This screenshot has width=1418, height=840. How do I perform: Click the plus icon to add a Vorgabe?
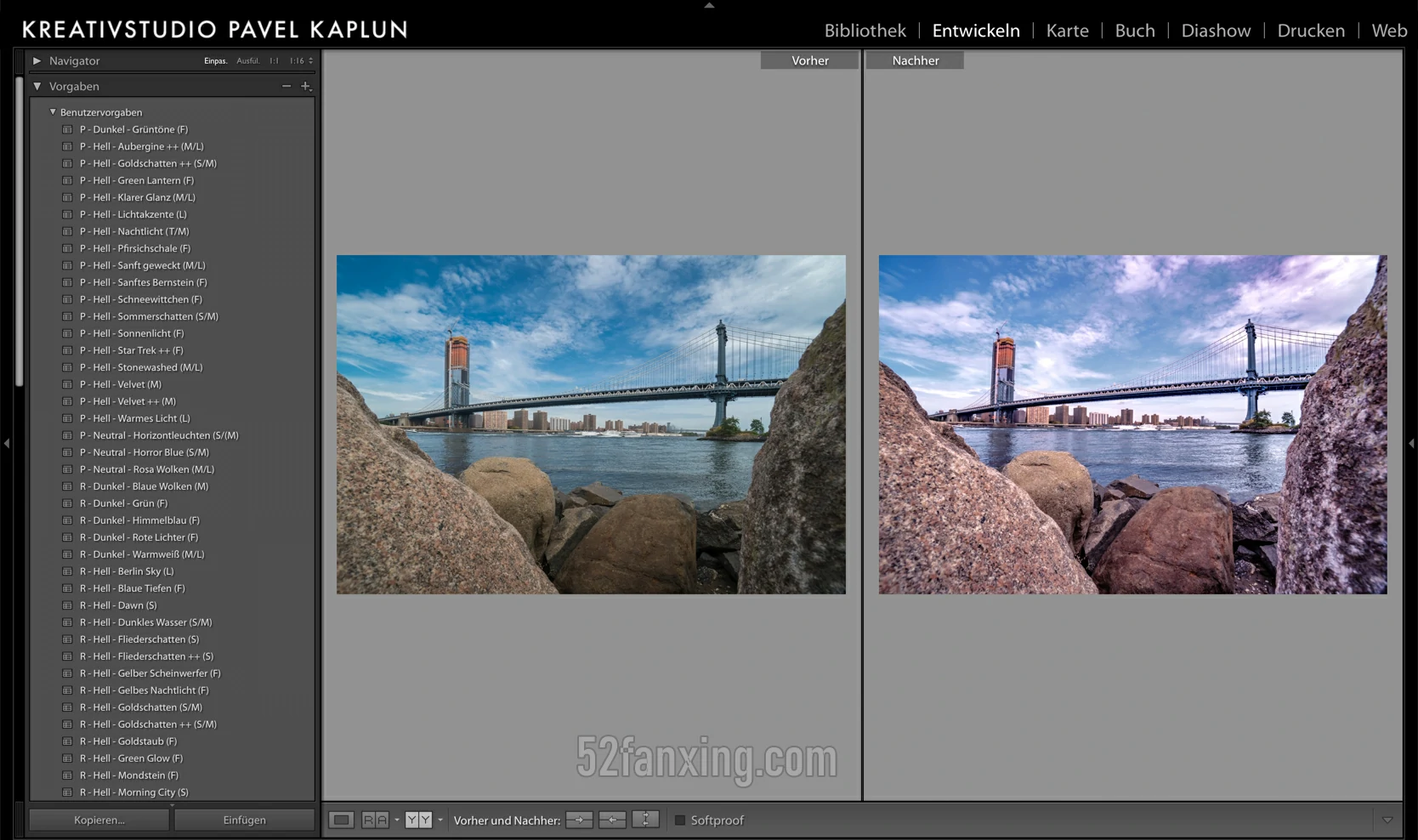(306, 86)
